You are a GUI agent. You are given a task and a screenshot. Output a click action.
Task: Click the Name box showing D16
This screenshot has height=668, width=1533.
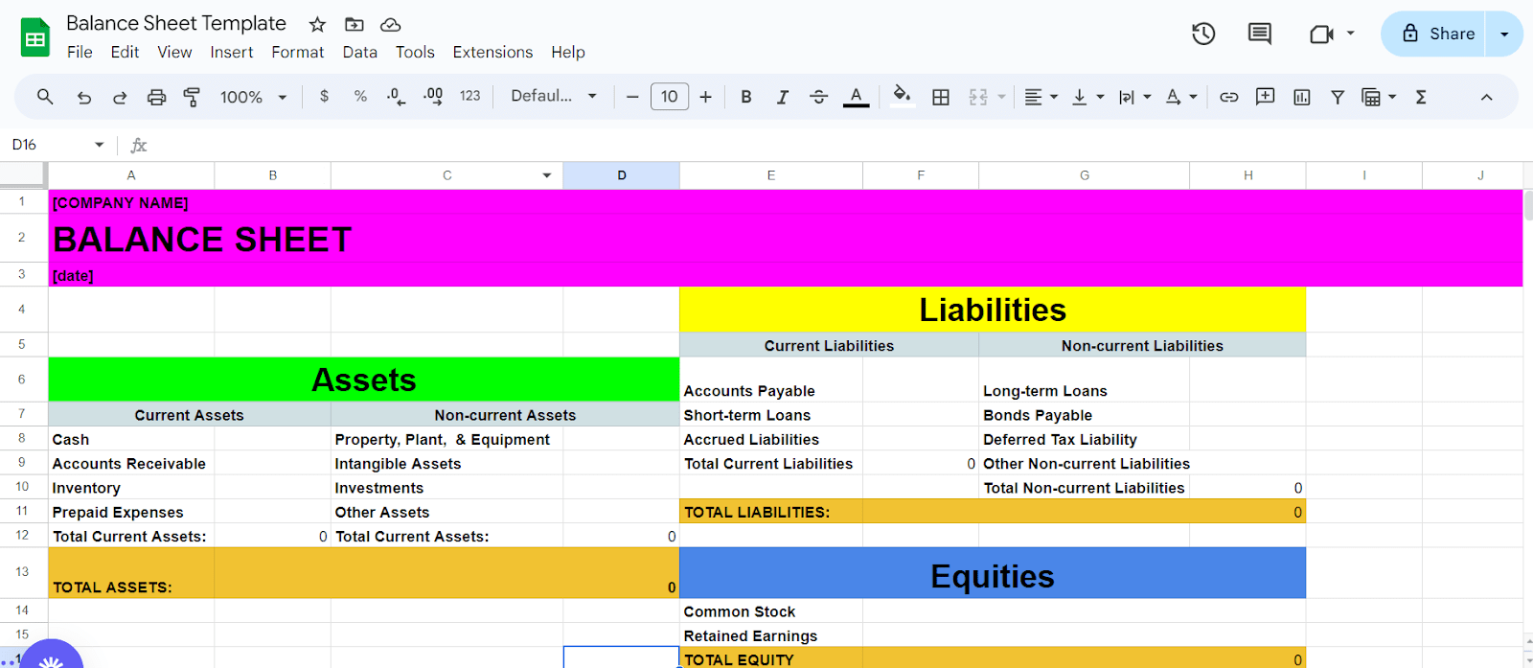pyautogui.click(x=57, y=145)
